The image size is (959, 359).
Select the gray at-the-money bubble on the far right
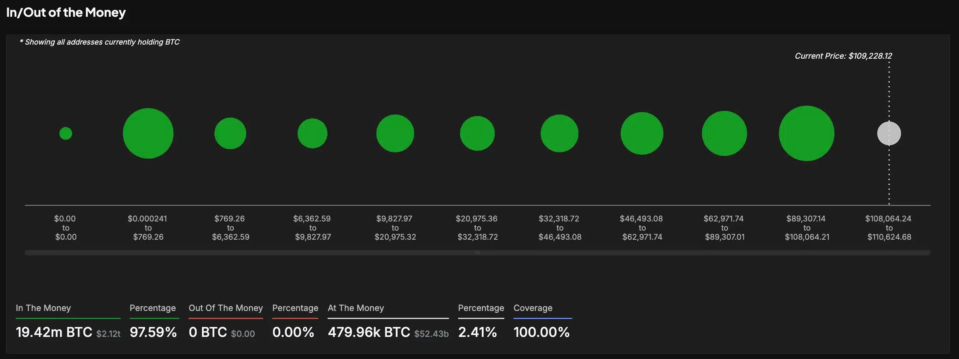890,133
